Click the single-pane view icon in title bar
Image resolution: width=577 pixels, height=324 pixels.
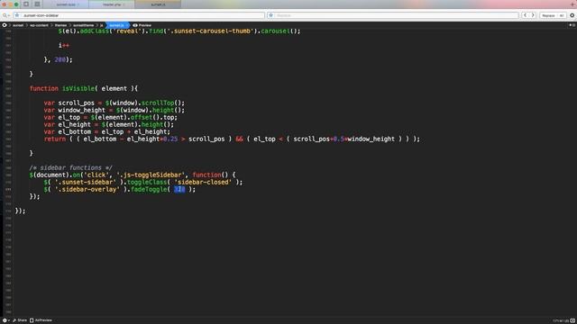26,4
